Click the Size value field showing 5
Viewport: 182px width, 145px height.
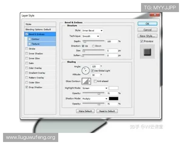click(112, 51)
